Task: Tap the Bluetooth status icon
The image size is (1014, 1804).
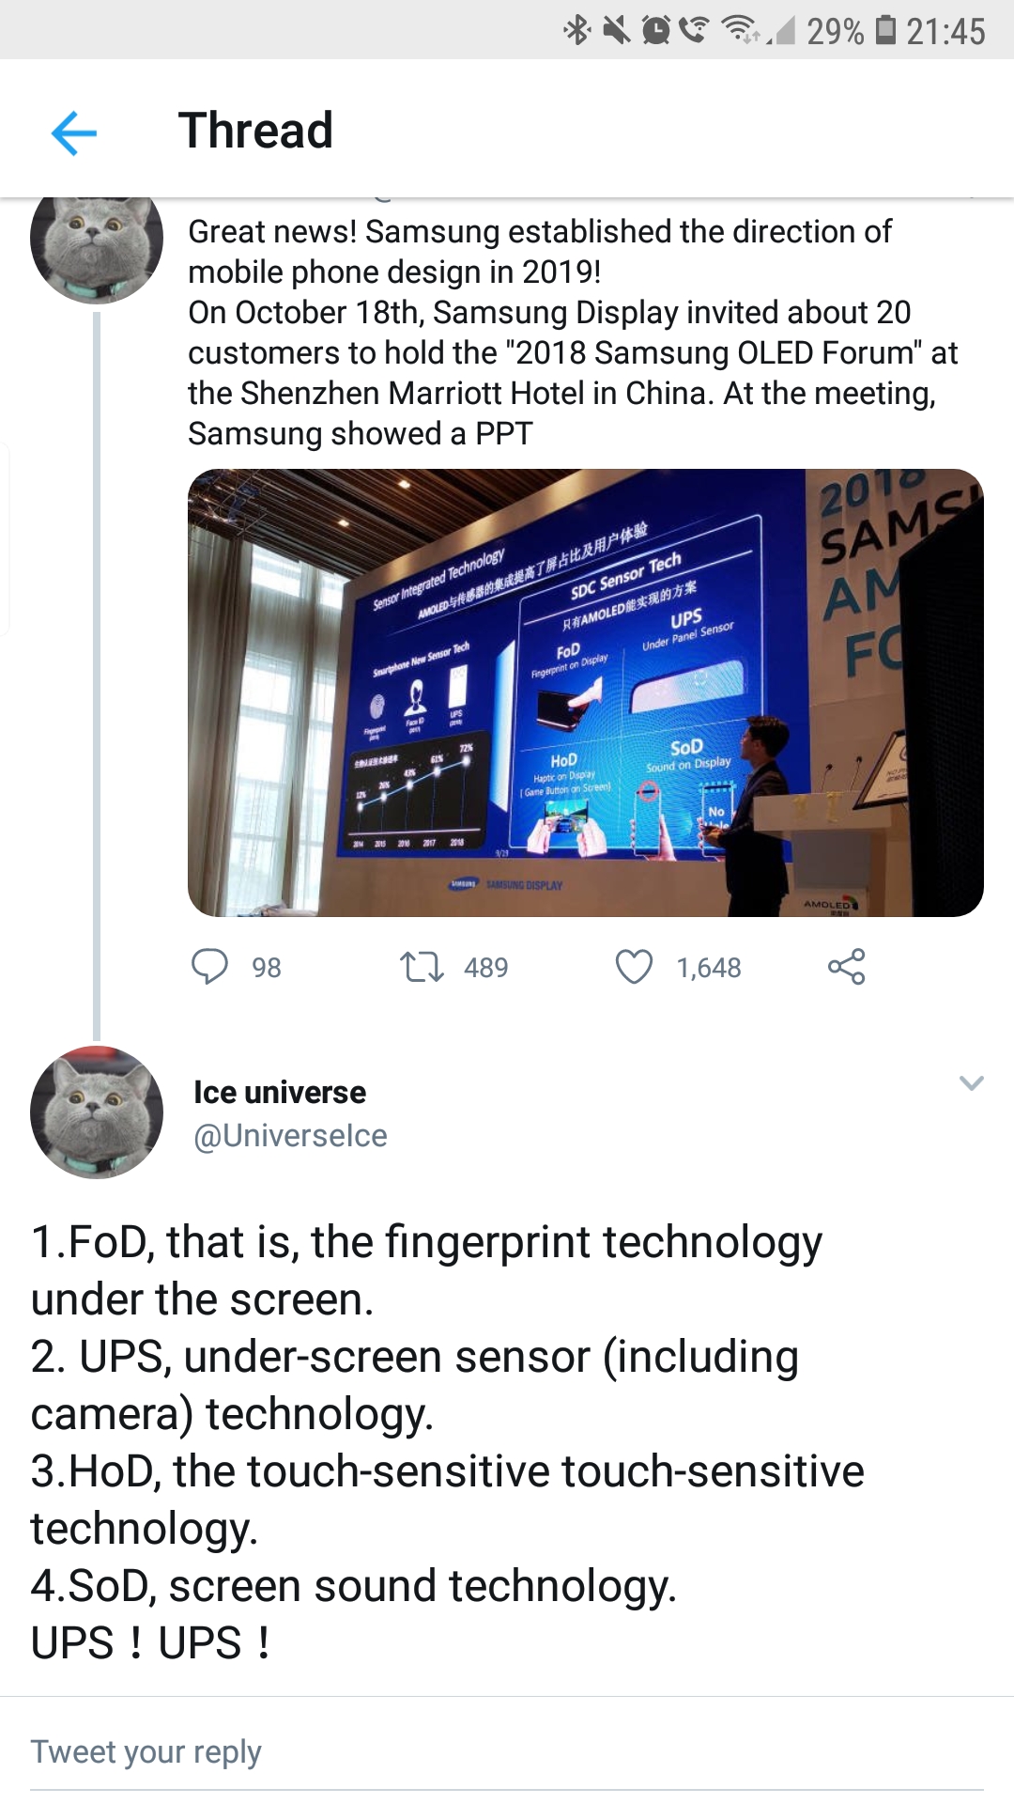Action: (x=576, y=30)
